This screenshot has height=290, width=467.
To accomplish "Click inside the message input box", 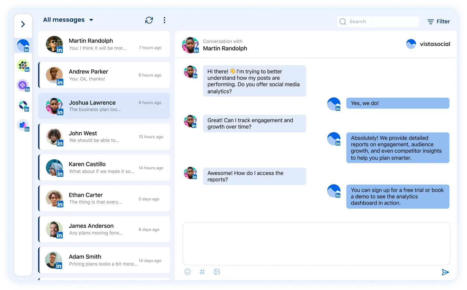I will tap(316, 243).
